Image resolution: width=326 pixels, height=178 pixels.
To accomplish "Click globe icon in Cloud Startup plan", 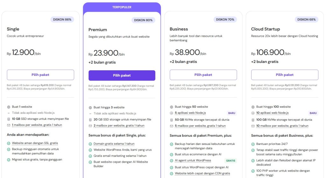I will click(x=253, y=107).
